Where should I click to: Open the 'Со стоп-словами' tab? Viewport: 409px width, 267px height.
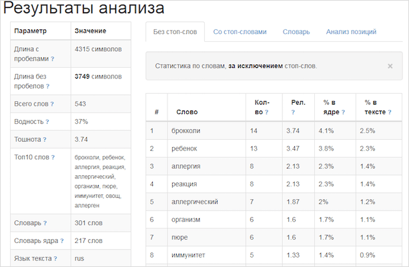240,31
